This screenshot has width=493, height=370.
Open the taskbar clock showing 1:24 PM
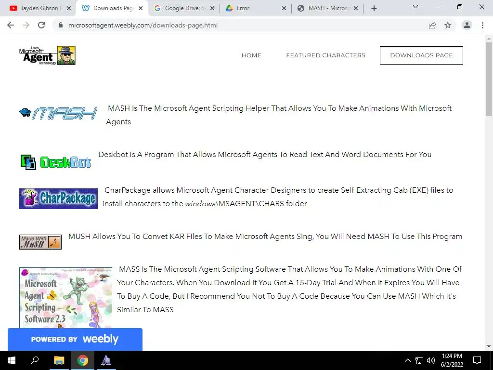click(452, 360)
